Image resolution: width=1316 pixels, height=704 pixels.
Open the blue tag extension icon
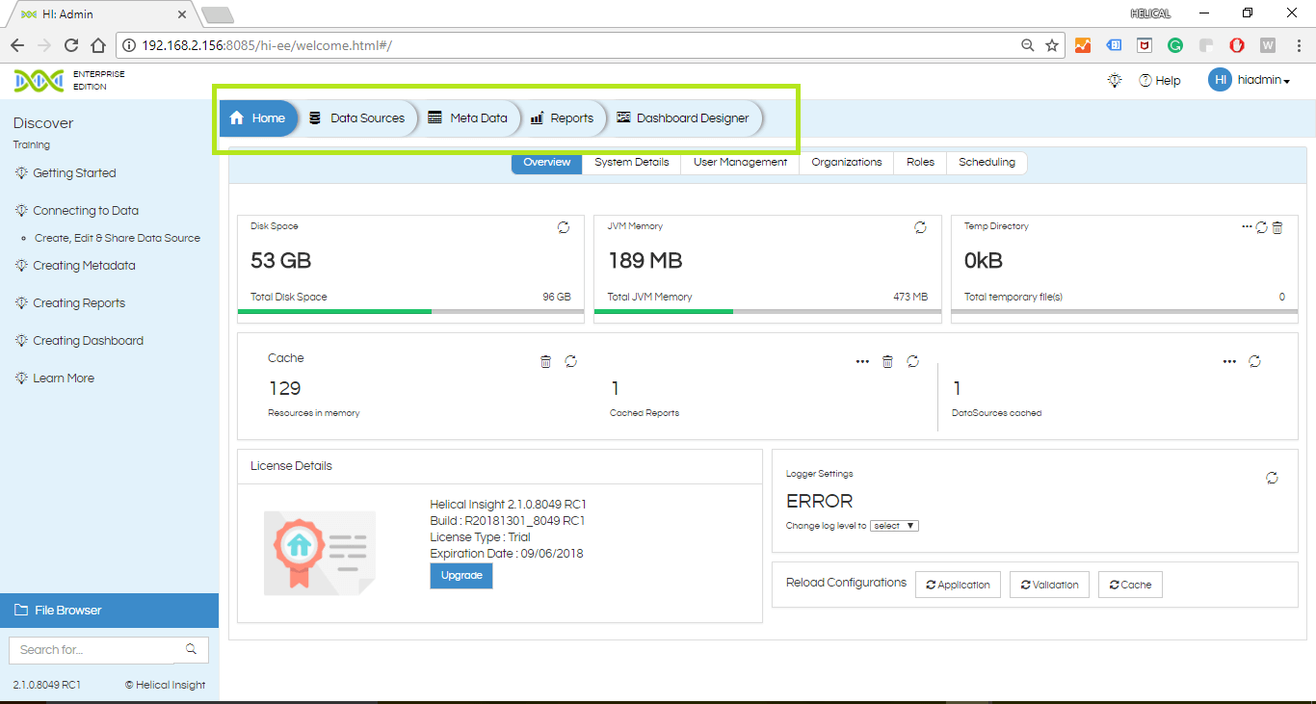pyautogui.click(x=1114, y=45)
